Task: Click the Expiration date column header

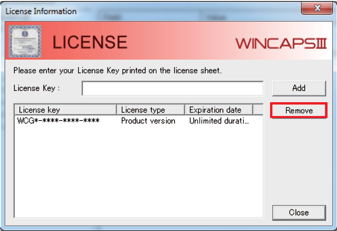Action: click(219, 110)
